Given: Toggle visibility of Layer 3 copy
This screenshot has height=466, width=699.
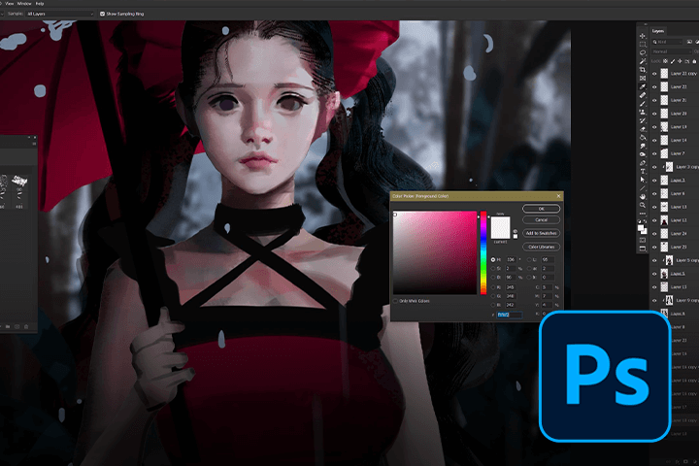Looking at the screenshot, I should (x=654, y=167).
